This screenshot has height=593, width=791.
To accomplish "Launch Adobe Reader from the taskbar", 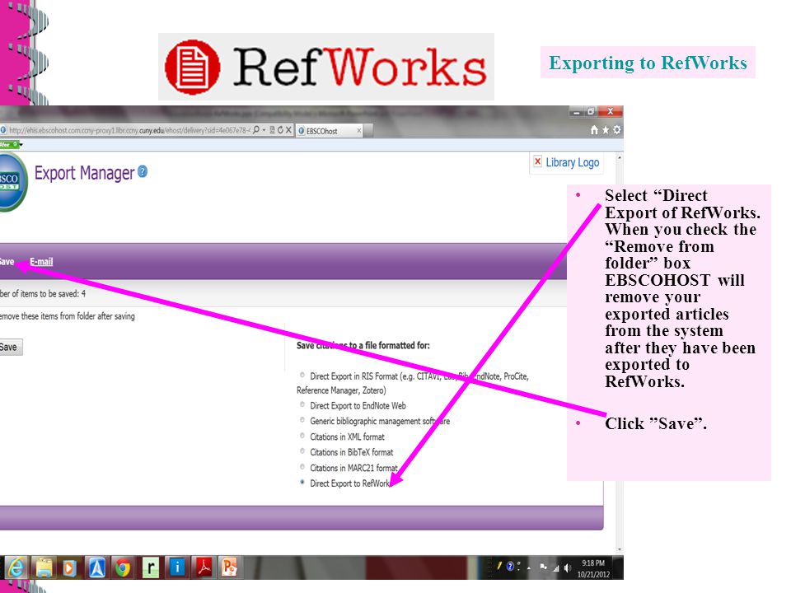I will 204,567.
